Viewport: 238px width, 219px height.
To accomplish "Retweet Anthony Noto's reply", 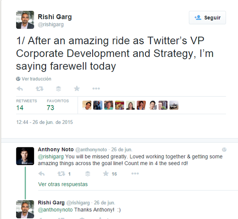I will (x=61, y=174).
